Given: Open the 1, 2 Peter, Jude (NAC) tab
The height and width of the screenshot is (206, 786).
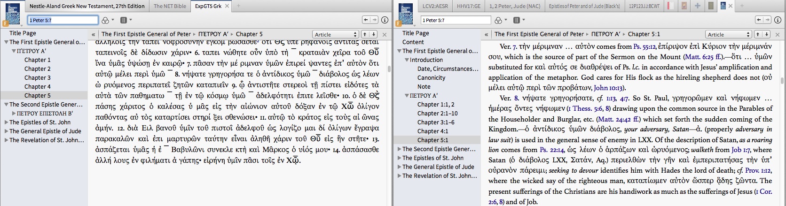Looking at the screenshot, I should click(515, 6).
